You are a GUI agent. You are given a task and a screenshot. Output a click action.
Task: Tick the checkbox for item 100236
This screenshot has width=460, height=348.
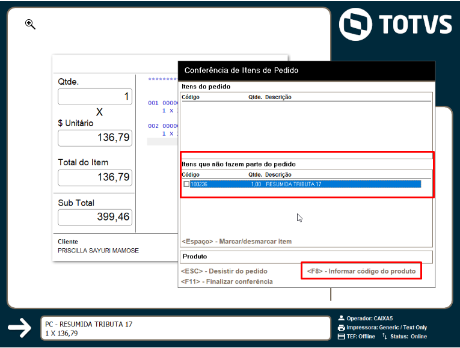coord(186,184)
